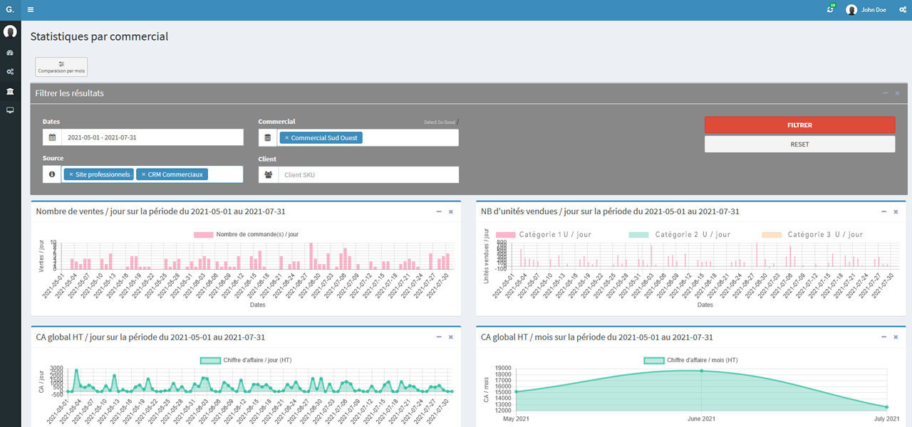Screen dimensions: 912x427
Task: Click the G. logo in top-left corner
Action: click(10, 10)
